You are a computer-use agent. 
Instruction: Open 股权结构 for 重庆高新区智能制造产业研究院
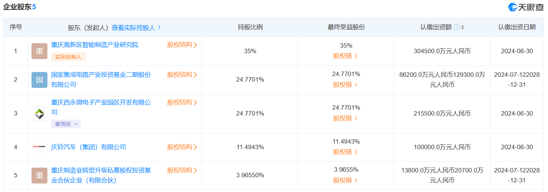(182, 45)
